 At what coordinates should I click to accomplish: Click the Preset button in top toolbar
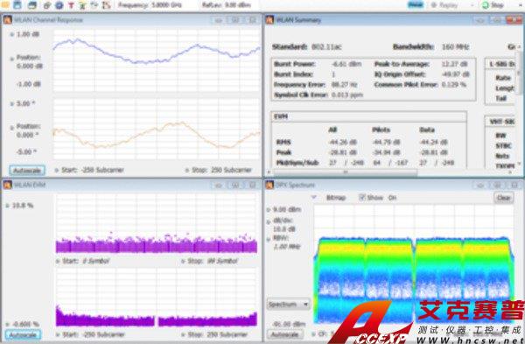tap(415, 4)
